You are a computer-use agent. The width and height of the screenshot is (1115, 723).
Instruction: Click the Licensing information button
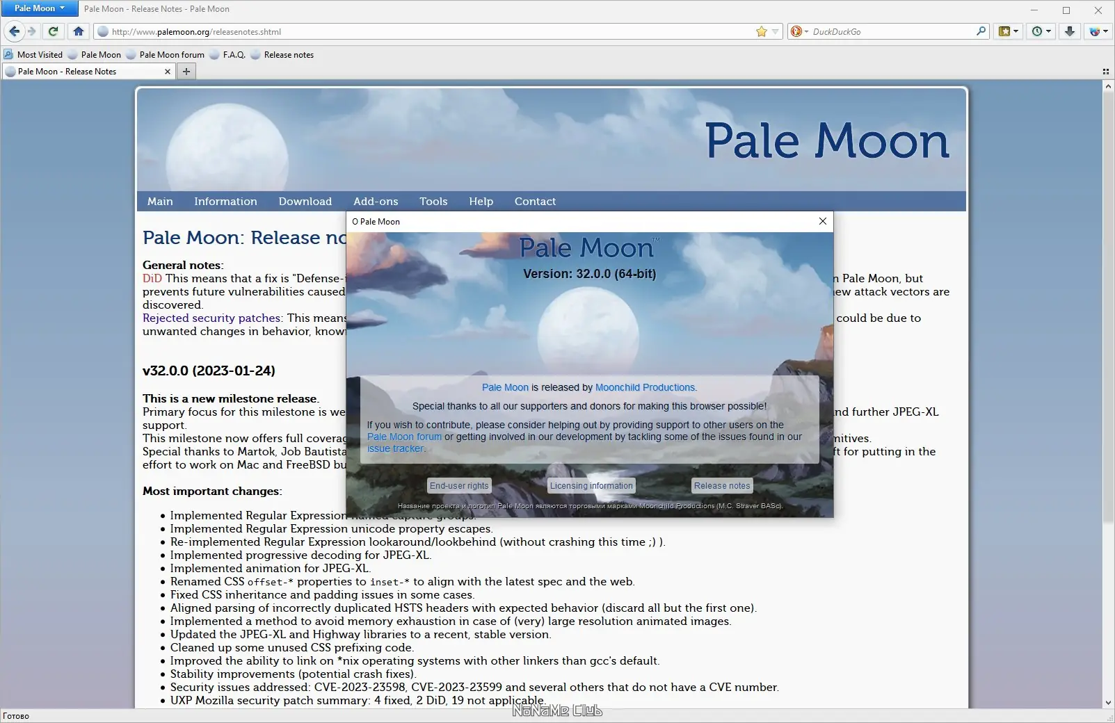(x=592, y=486)
